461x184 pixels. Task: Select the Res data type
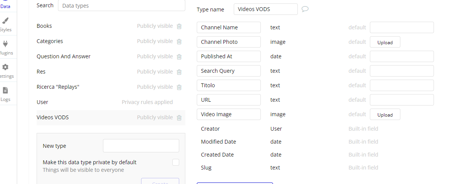tap(41, 72)
